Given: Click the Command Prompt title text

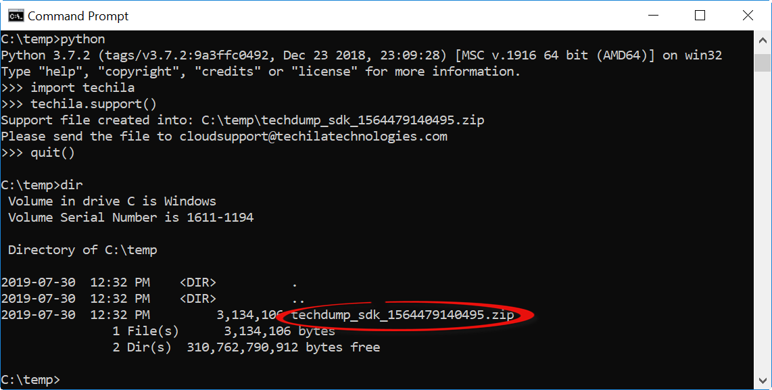Looking at the screenshot, I should coord(78,16).
